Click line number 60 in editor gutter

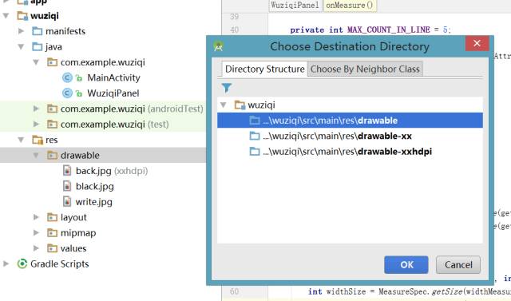tap(234, 291)
